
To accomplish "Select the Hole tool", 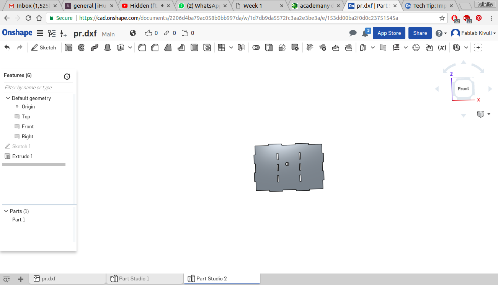I will 207,47.
